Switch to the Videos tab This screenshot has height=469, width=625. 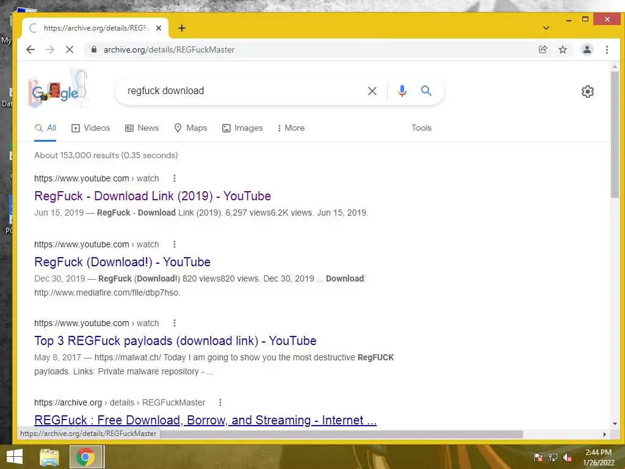pyautogui.click(x=90, y=128)
